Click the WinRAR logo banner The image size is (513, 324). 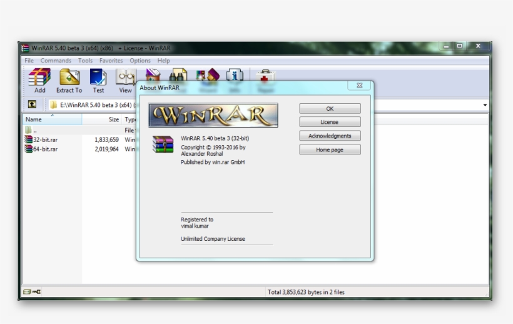click(x=213, y=115)
